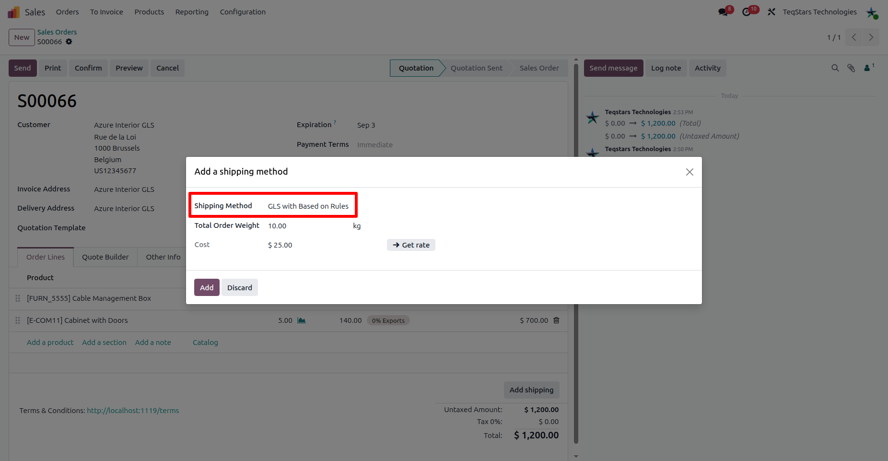
Task: Edit the Total Order Weight field
Action: coord(308,226)
